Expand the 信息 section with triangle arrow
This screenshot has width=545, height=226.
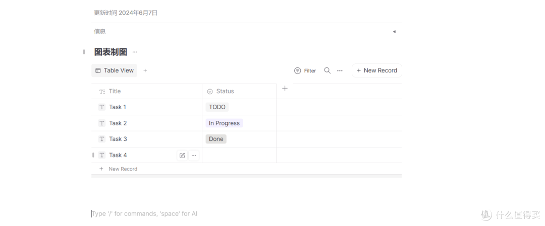(394, 32)
